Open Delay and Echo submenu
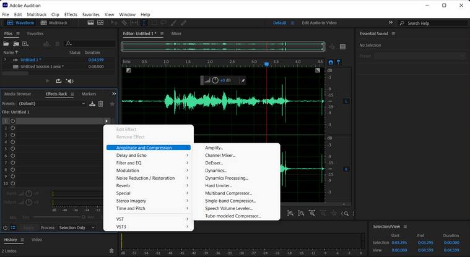 point(149,155)
